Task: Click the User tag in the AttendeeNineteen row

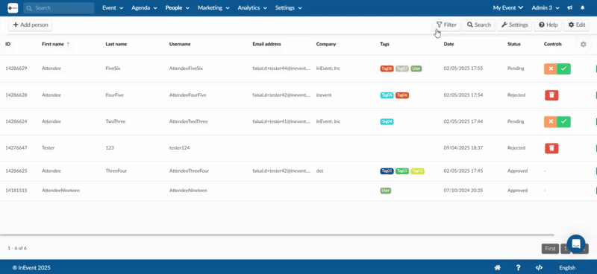Action: (x=385, y=191)
